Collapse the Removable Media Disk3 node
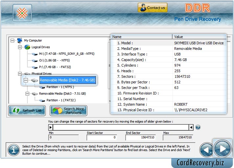 (27, 94)
